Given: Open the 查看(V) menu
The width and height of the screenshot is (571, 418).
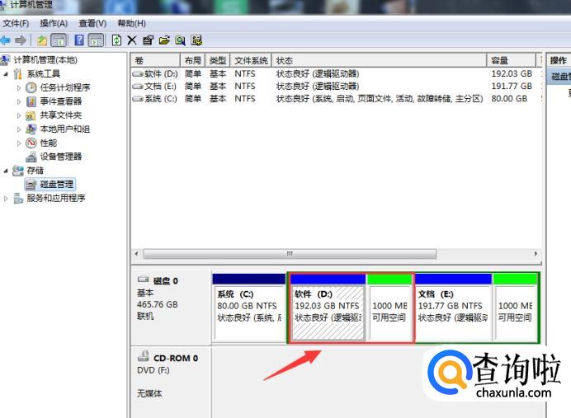Looking at the screenshot, I should 92,23.
